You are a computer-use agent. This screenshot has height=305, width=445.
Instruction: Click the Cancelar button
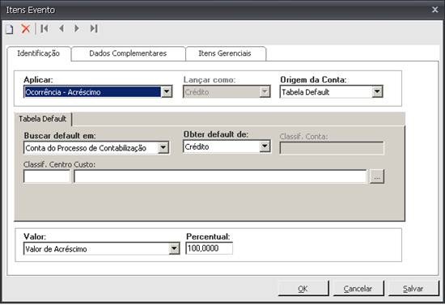pos(358,289)
